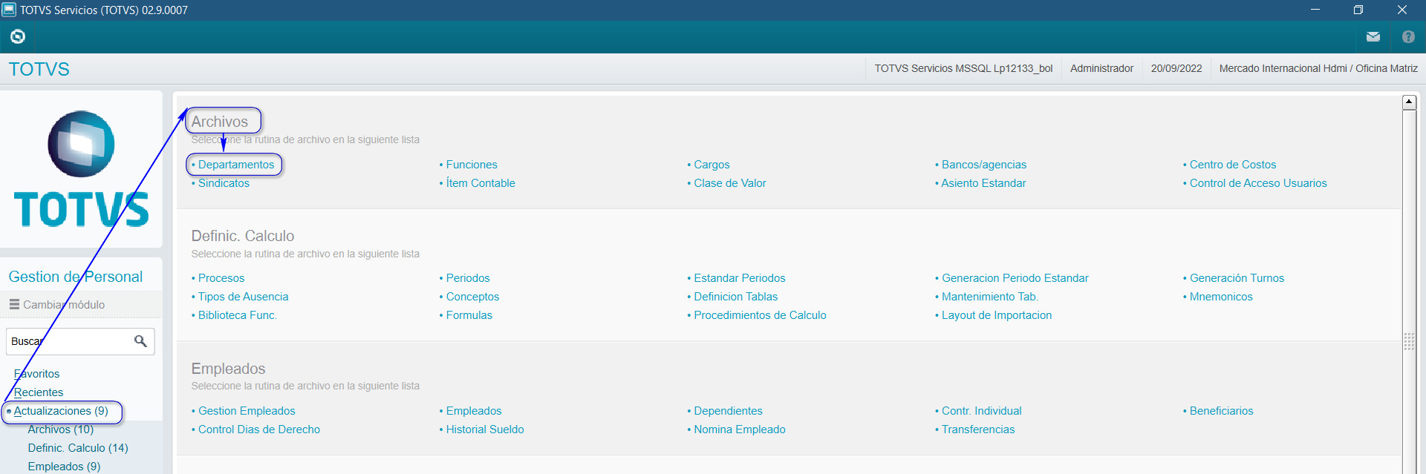
Task: Open the Procesos routine
Action: (221, 278)
